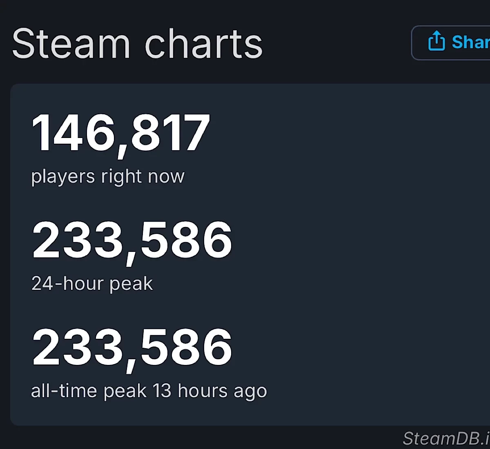490x449 pixels.
Task: Click the share arrow icon
Action: 436,41
